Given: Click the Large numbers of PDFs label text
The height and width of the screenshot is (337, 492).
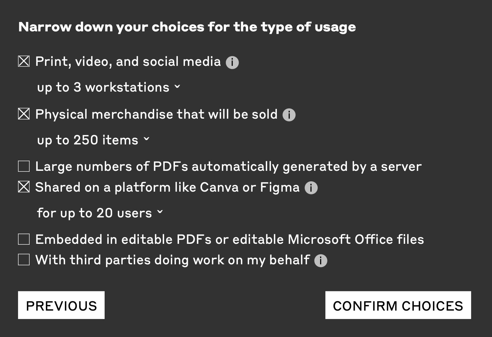Looking at the screenshot, I should point(228,166).
